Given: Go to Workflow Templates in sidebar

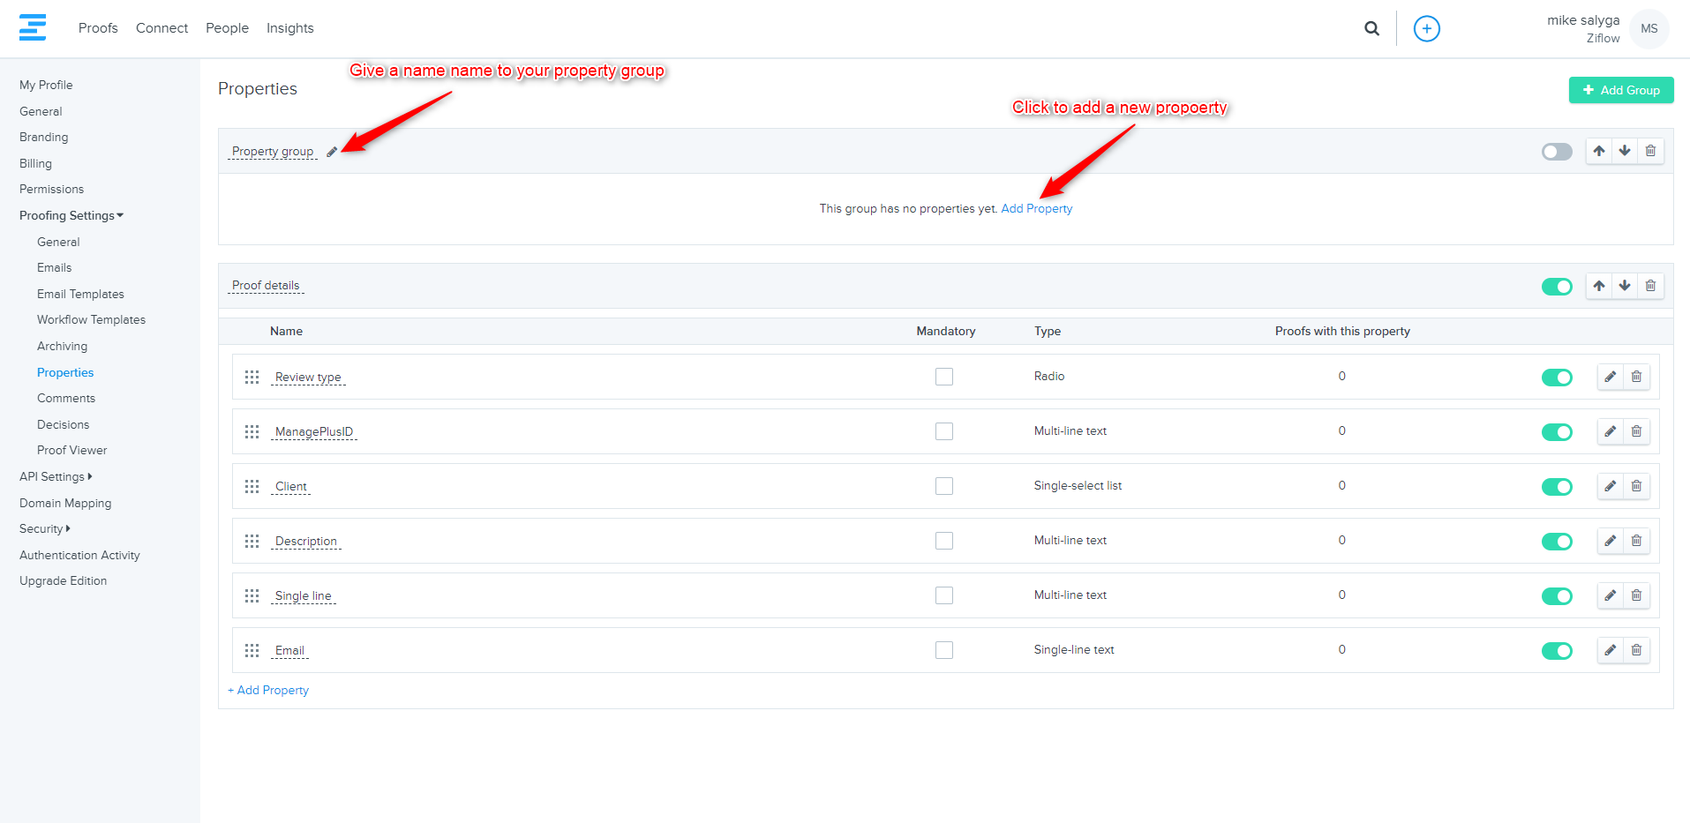Looking at the screenshot, I should 91,319.
